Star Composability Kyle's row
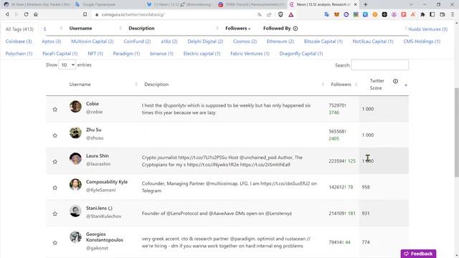Screen dimensions: 459x258 tap(55, 188)
